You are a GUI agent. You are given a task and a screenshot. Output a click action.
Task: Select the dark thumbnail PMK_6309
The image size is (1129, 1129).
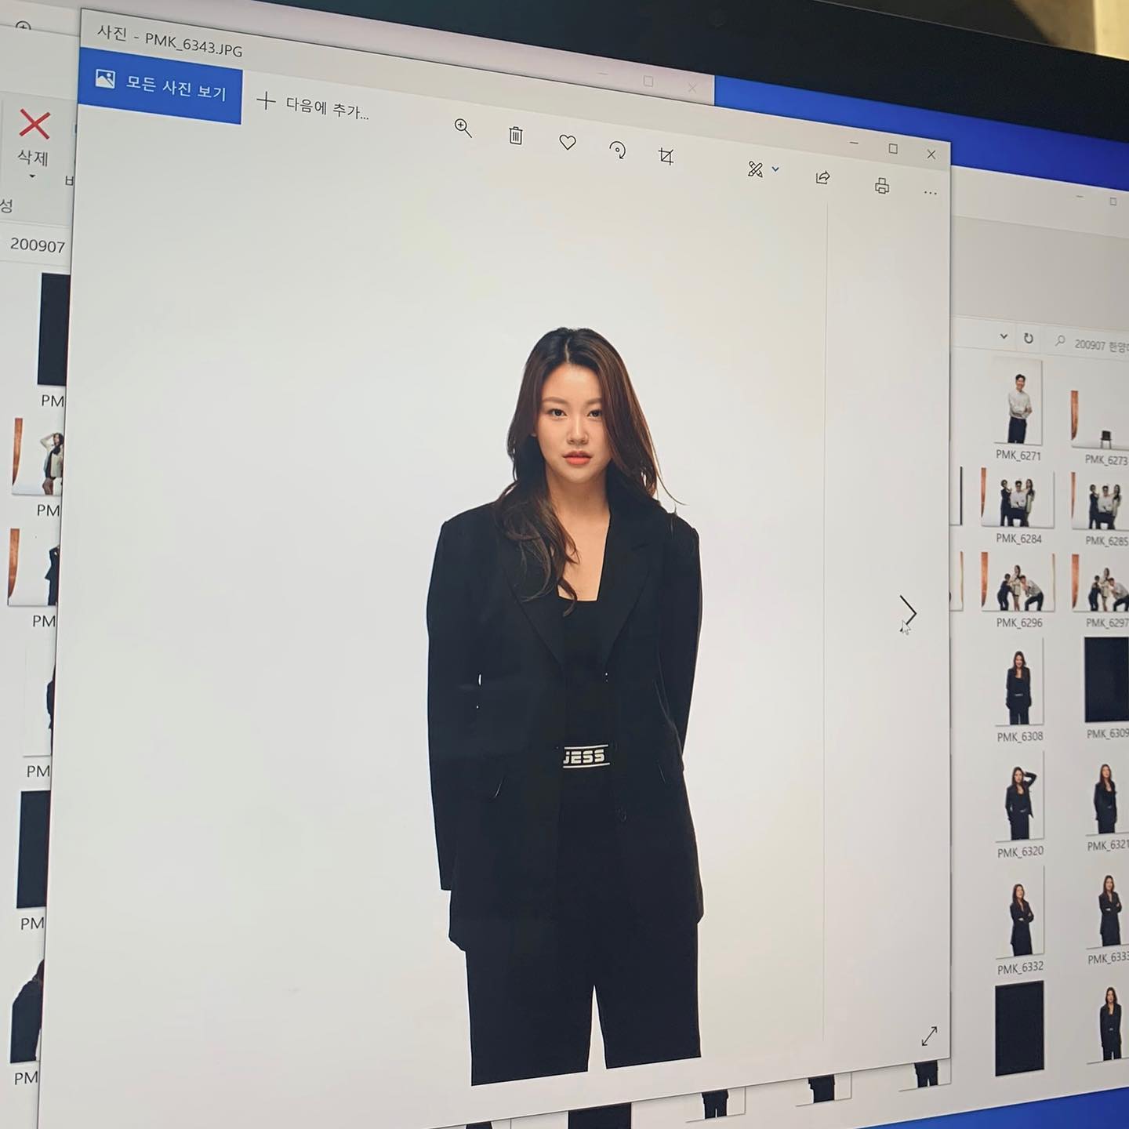point(1106,680)
